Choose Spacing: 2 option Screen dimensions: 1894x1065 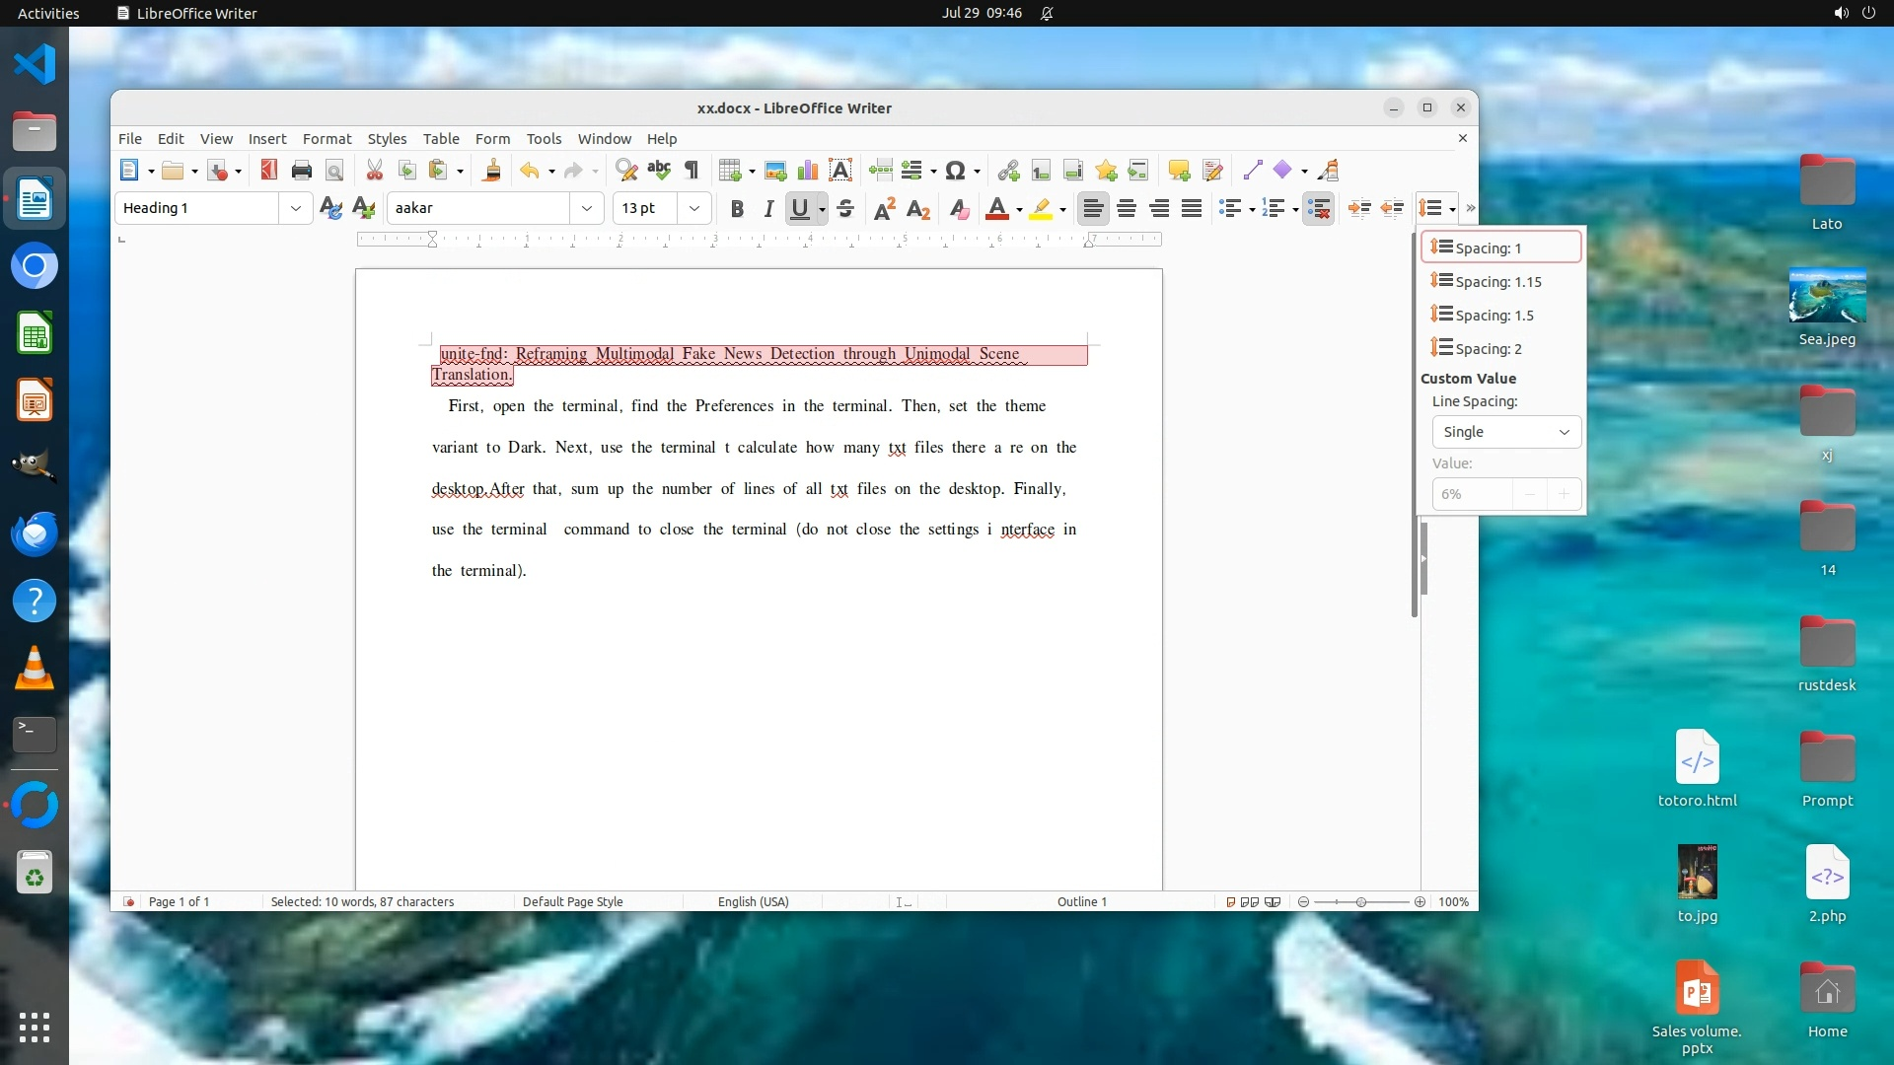[x=1488, y=348]
